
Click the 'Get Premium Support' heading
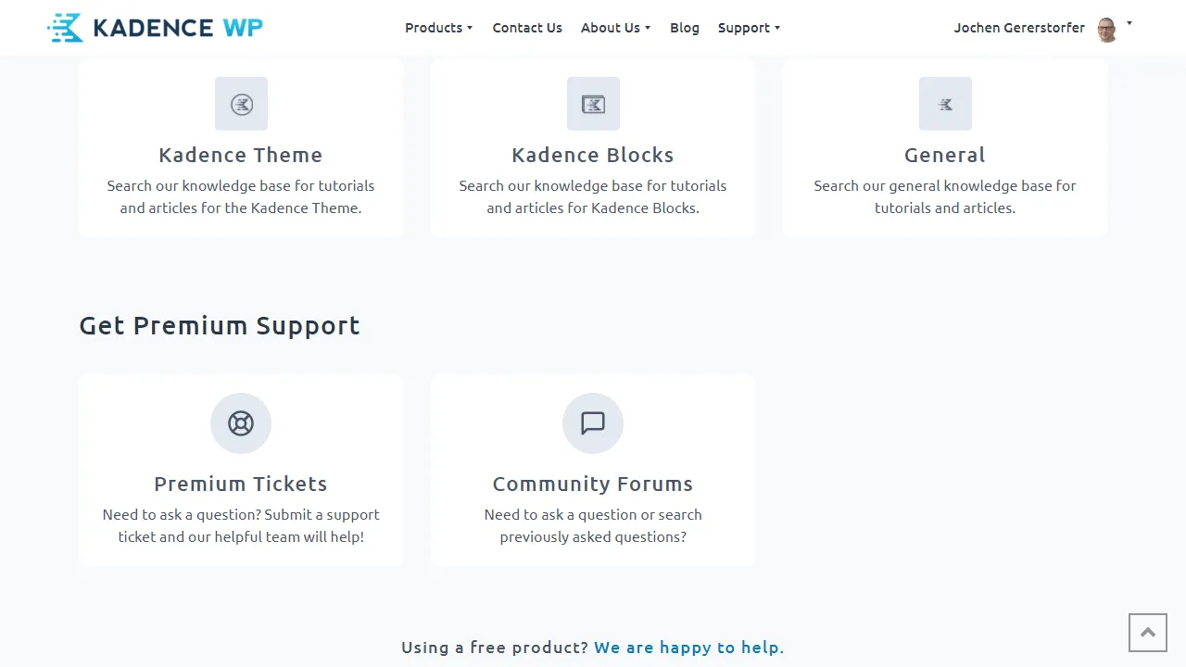220,326
